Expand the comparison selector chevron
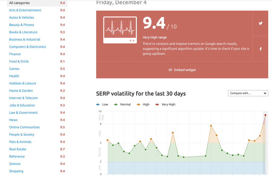The height and width of the screenshot is (176, 272). (265, 93)
